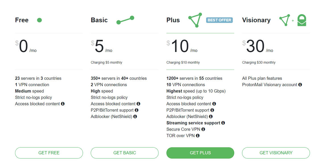Viewport: 315px width, 167px height.
Task: Click the BEST OFFER badge
Action: pyautogui.click(x=219, y=20)
